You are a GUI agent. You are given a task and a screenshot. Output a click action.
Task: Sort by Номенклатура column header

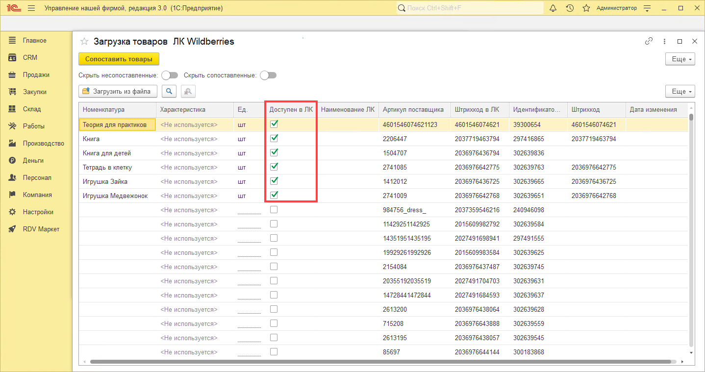point(117,110)
